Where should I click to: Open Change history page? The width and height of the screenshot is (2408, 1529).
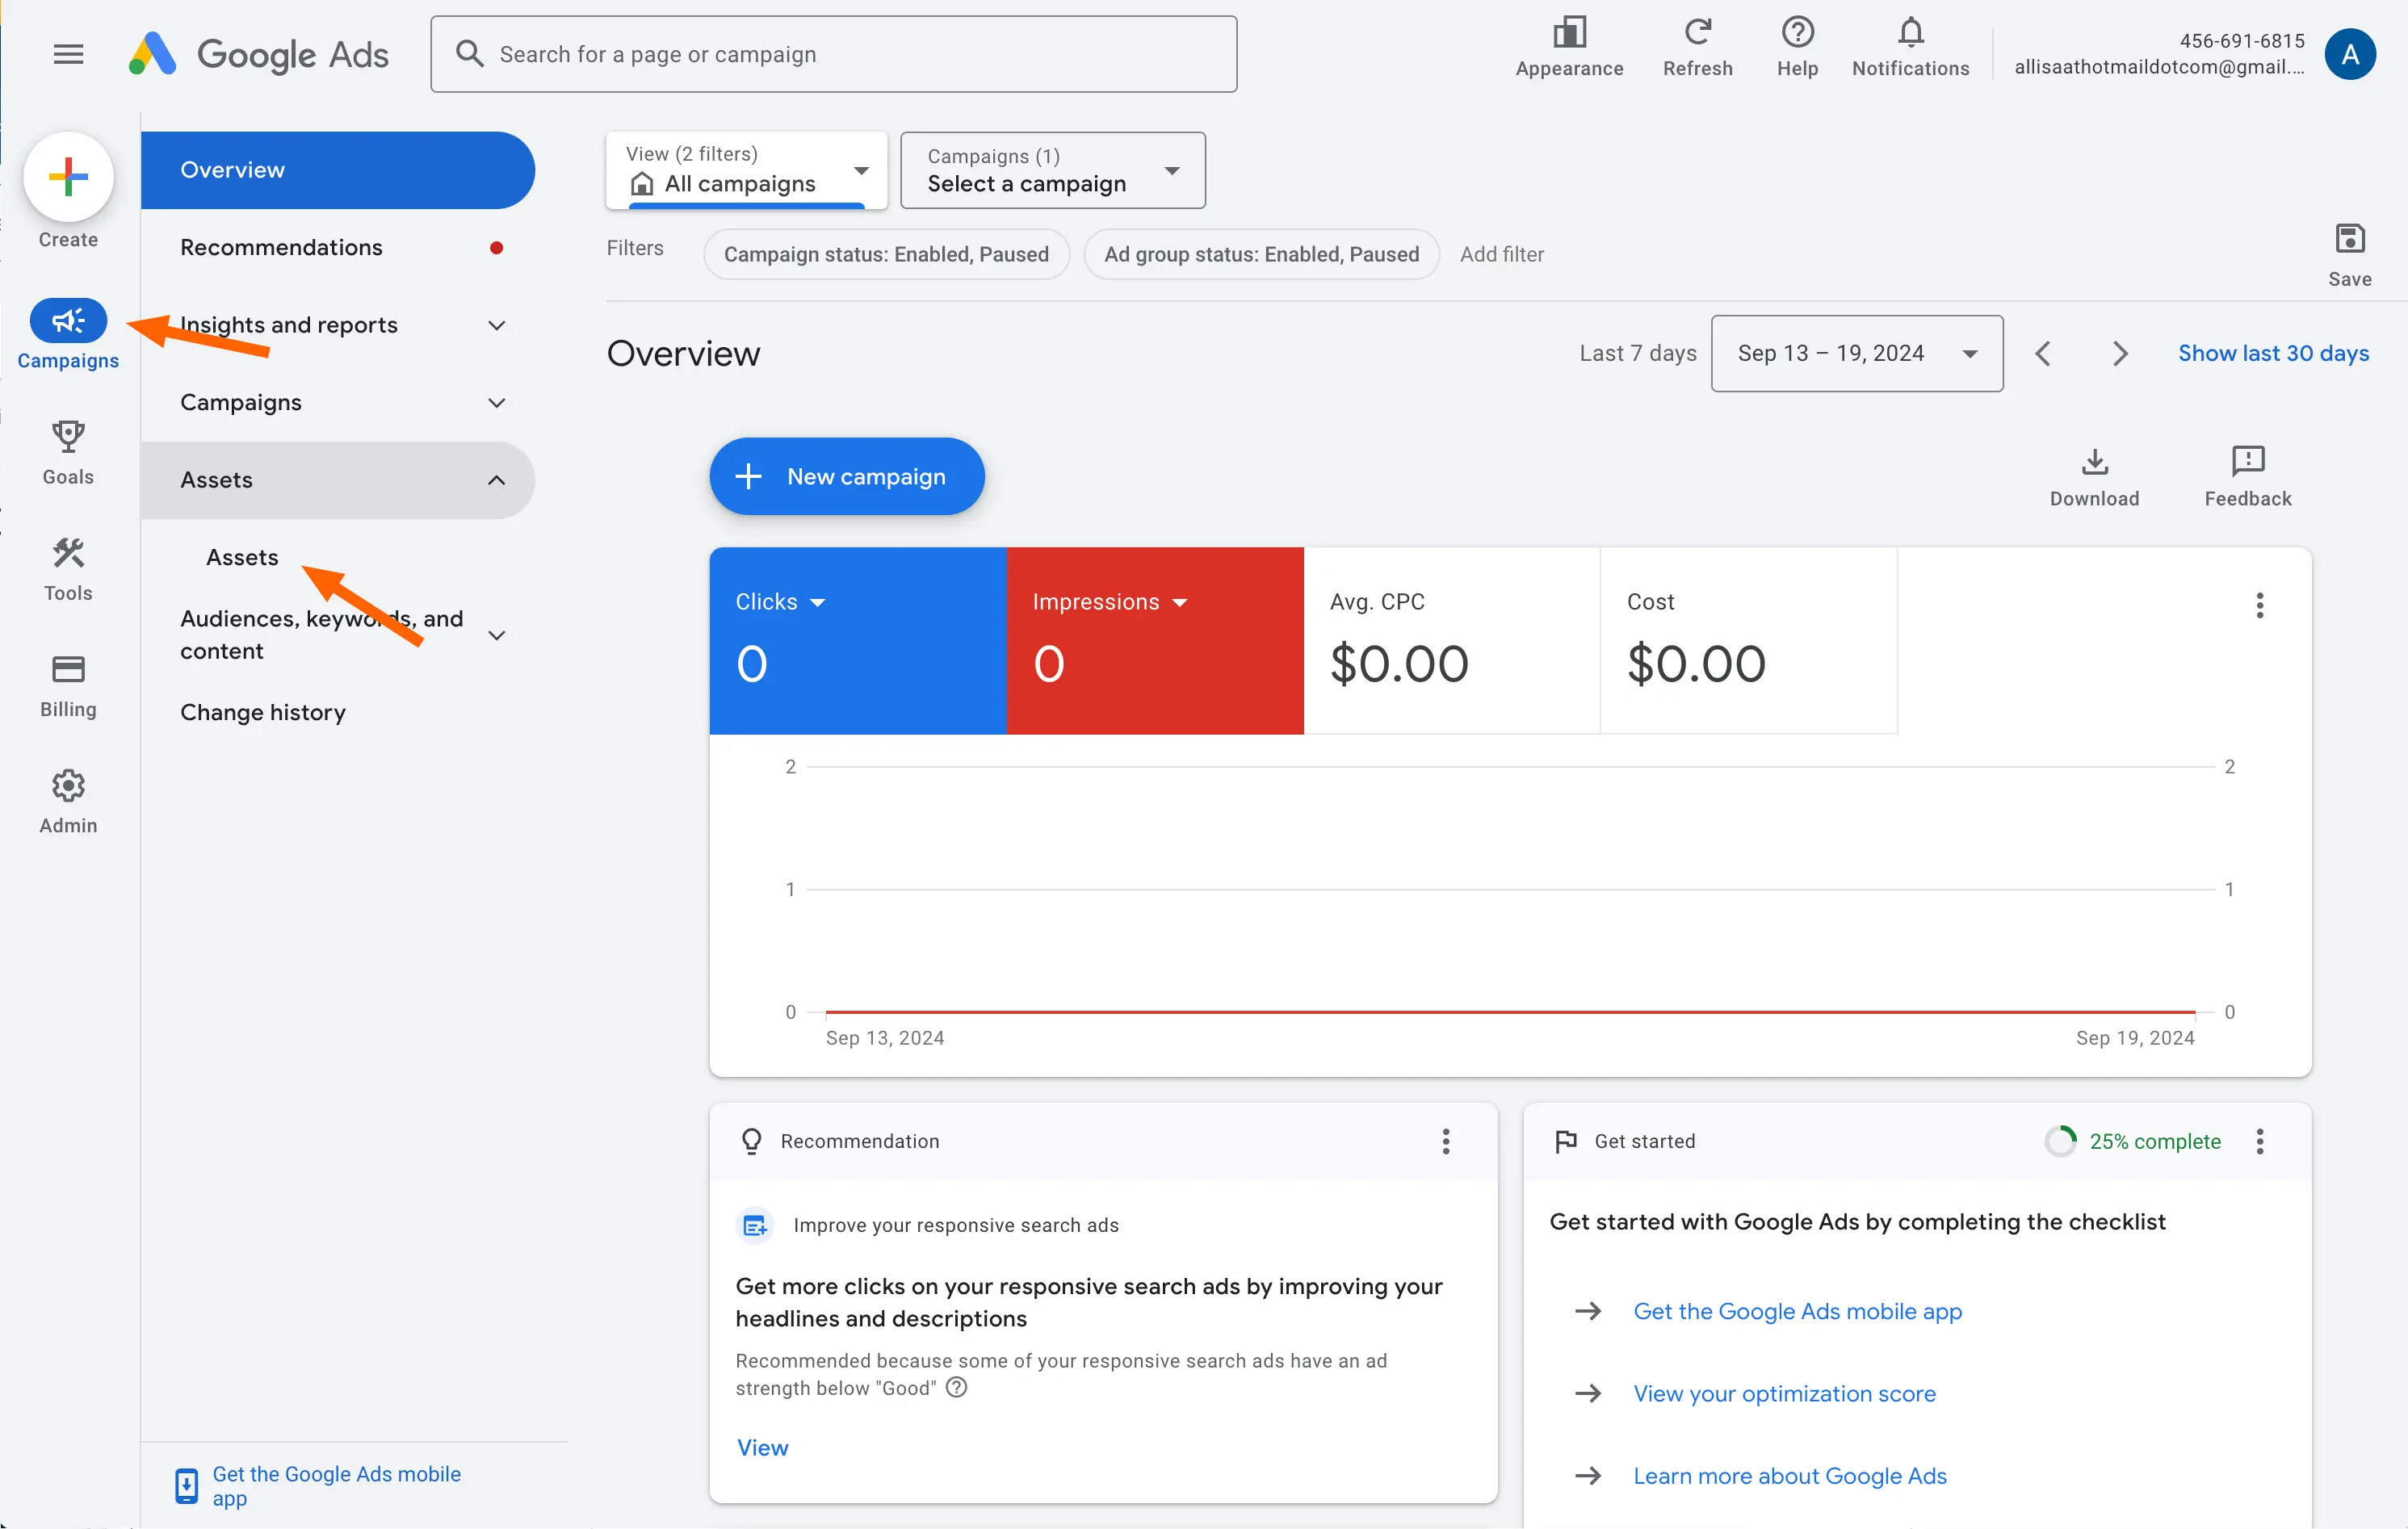coord(262,712)
